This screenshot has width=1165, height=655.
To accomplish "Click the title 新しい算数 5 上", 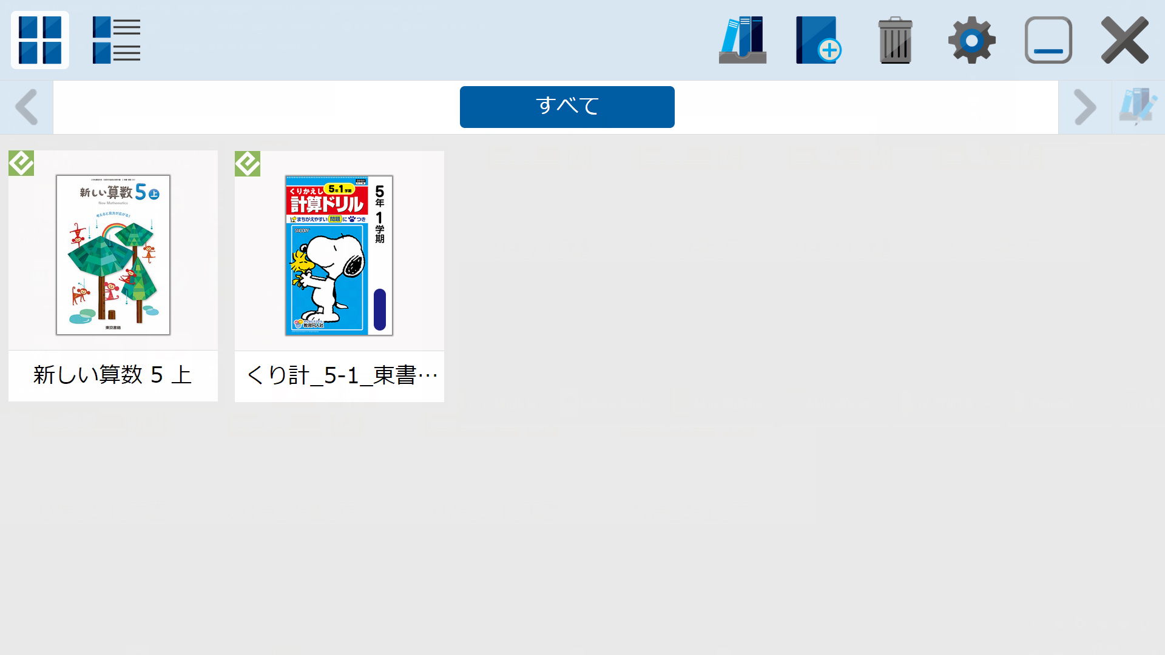I will click(113, 375).
